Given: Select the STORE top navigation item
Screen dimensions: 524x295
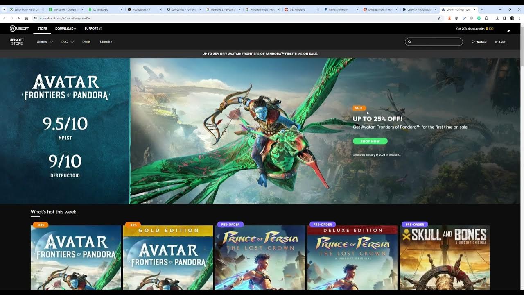Looking at the screenshot, I should click(x=42, y=29).
